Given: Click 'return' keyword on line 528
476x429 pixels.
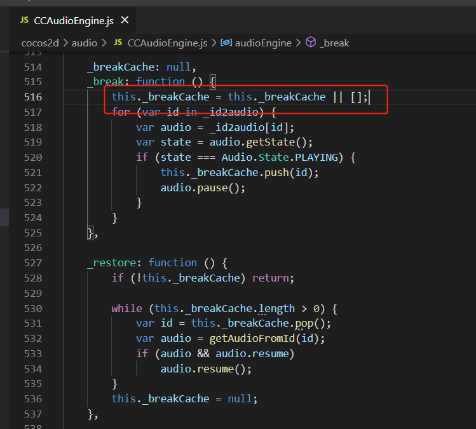Looking at the screenshot, I should pos(271,278).
